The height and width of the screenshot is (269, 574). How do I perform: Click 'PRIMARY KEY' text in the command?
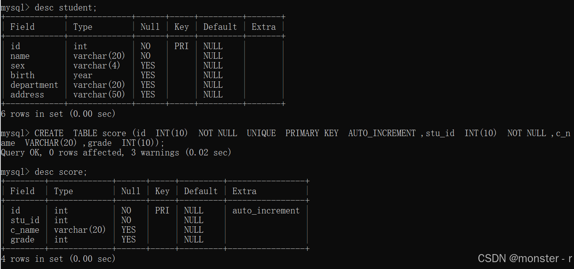pyautogui.click(x=312, y=133)
